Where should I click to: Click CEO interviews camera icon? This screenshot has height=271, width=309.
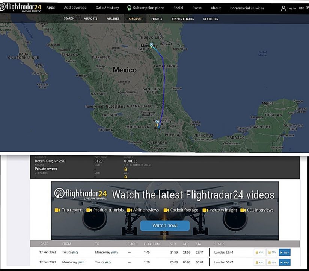coord(243,210)
